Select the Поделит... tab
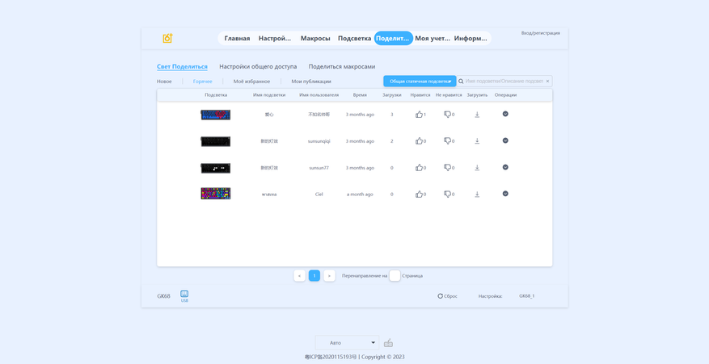The height and width of the screenshot is (364, 709). click(x=394, y=39)
